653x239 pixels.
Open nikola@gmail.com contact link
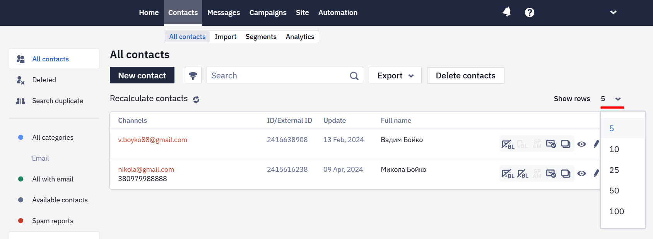pos(146,170)
